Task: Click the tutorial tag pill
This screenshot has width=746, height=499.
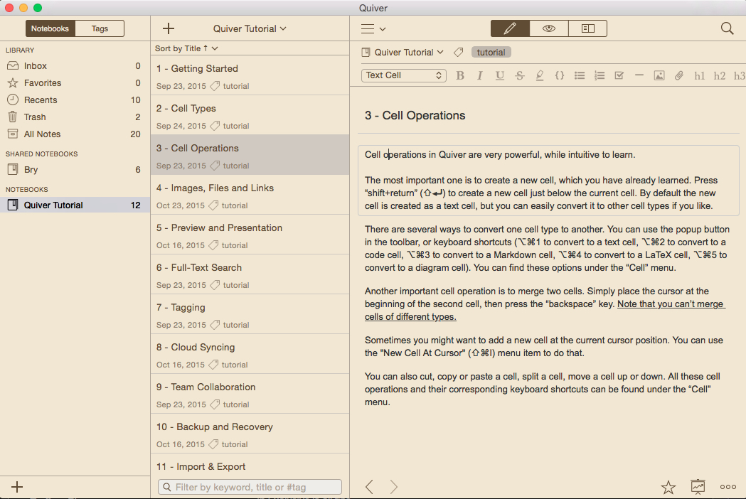Action: click(x=491, y=53)
